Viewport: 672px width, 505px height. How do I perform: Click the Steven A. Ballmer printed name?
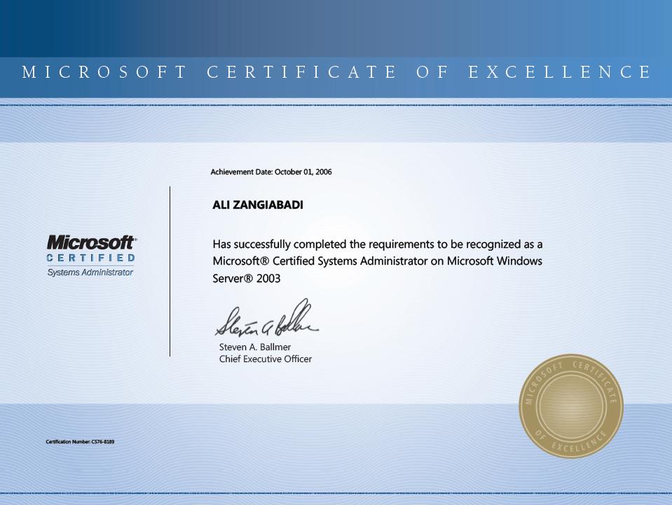point(255,347)
